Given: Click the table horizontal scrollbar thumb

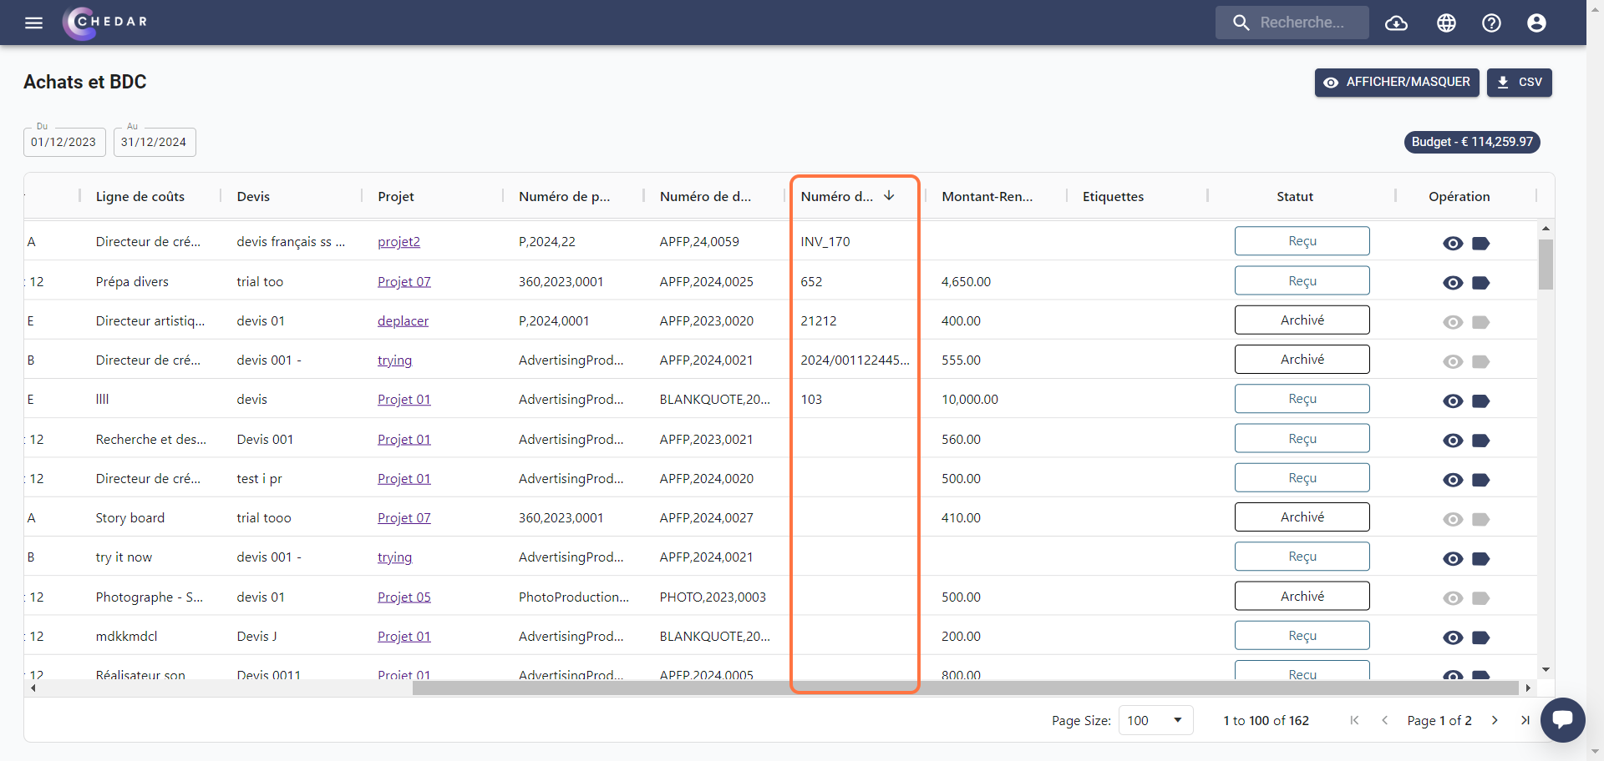Looking at the screenshot, I should tap(965, 688).
